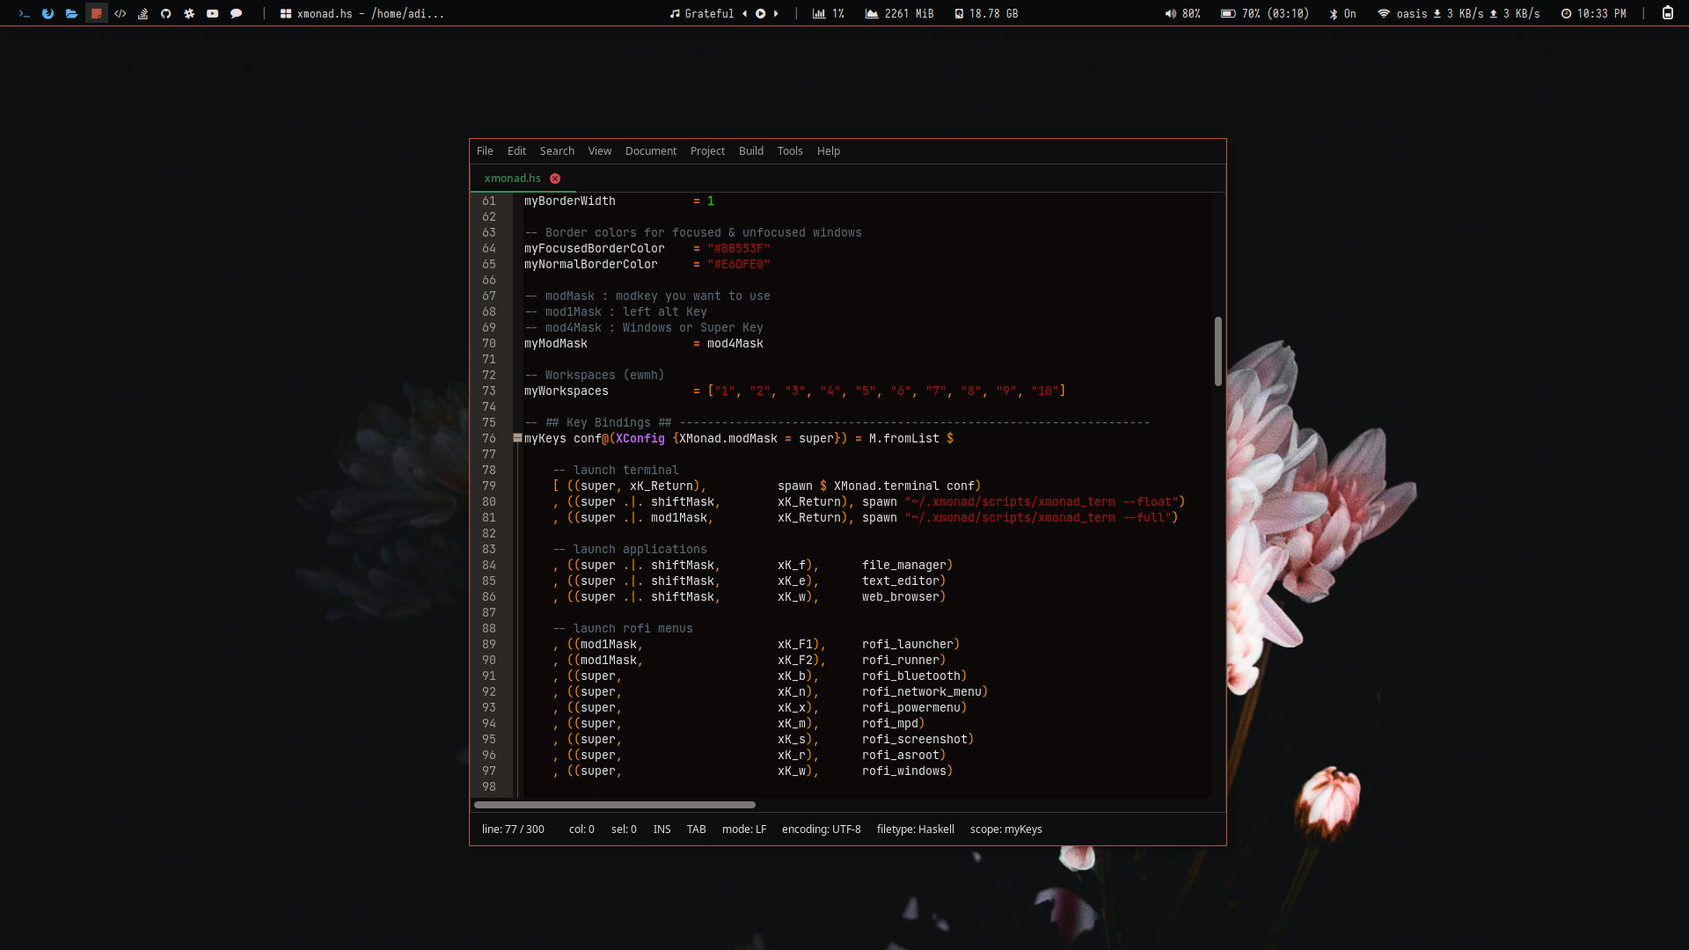Click the editor's vertical scrollbar handle
Viewport: 1689px width, 950px height.
pos(1217,350)
